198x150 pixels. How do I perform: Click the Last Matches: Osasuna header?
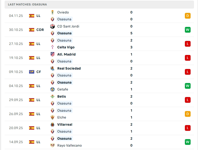[x=27, y=5]
